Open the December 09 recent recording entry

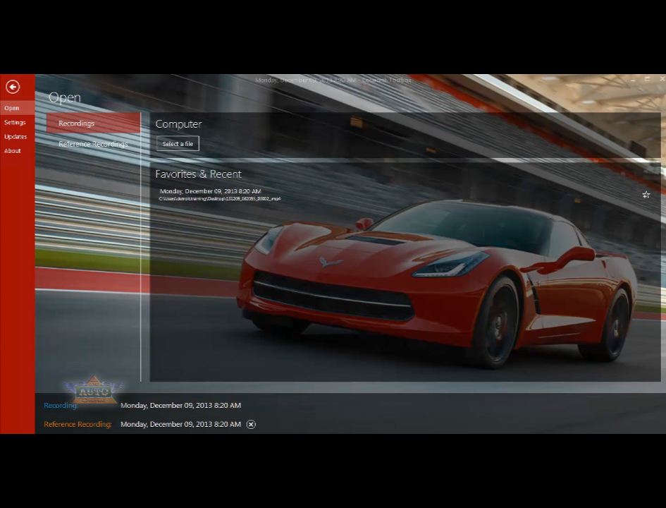pyautogui.click(x=210, y=191)
